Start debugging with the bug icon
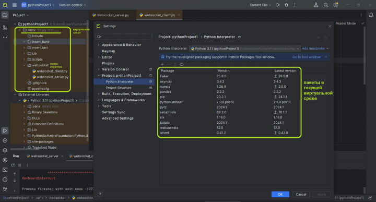376x202 pixels. [286, 5]
